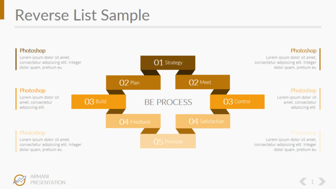Click the Reverse List Sample title
The width and height of the screenshot is (336, 189).
(82, 15)
